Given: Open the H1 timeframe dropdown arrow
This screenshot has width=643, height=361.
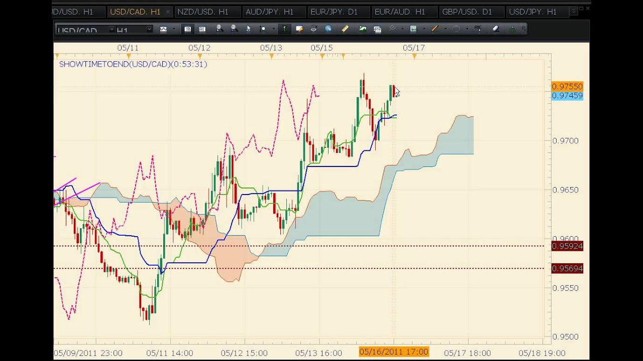Looking at the screenshot, I should pyautogui.click(x=149, y=30).
